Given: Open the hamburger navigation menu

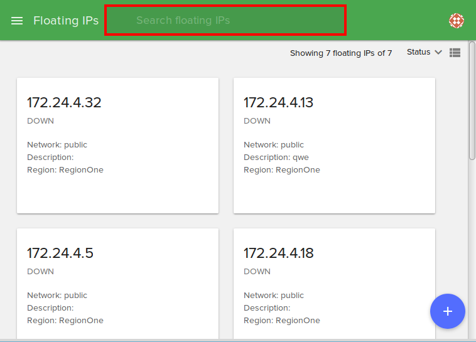Looking at the screenshot, I should [x=17, y=21].
